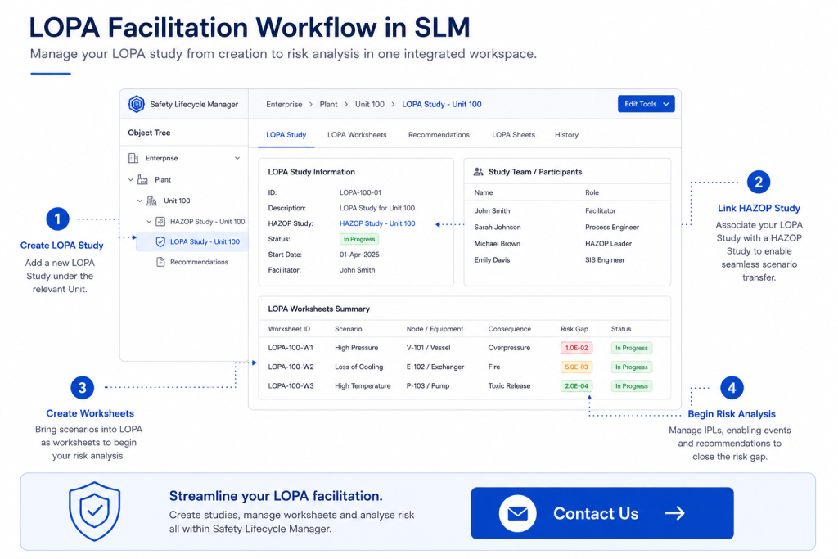Click the Overpressure consequence cell
This screenshot has height=559, width=838.
(509, 347)
